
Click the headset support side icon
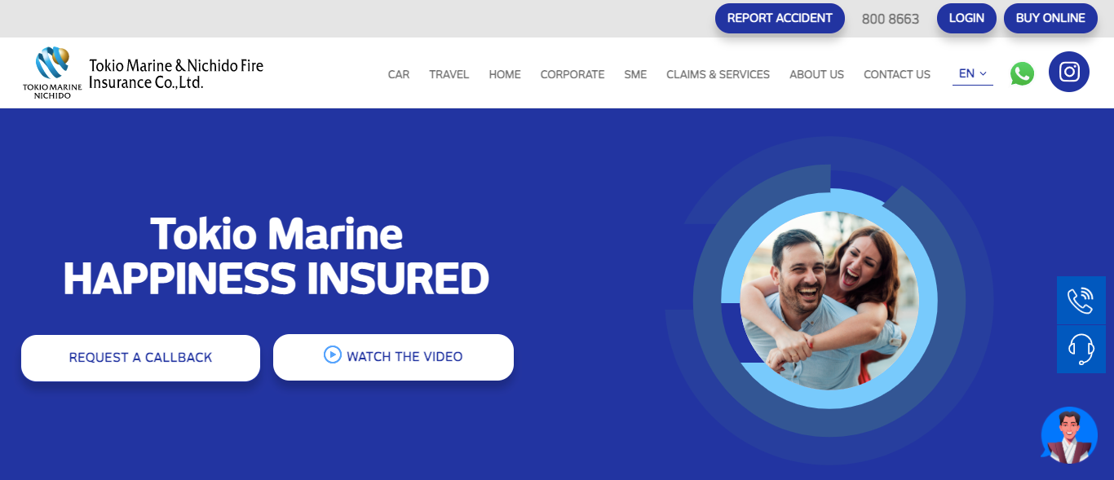pos(1081,350)
